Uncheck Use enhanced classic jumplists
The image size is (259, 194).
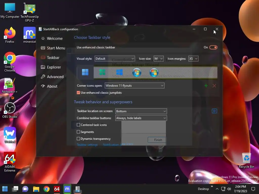click(78, 93)
